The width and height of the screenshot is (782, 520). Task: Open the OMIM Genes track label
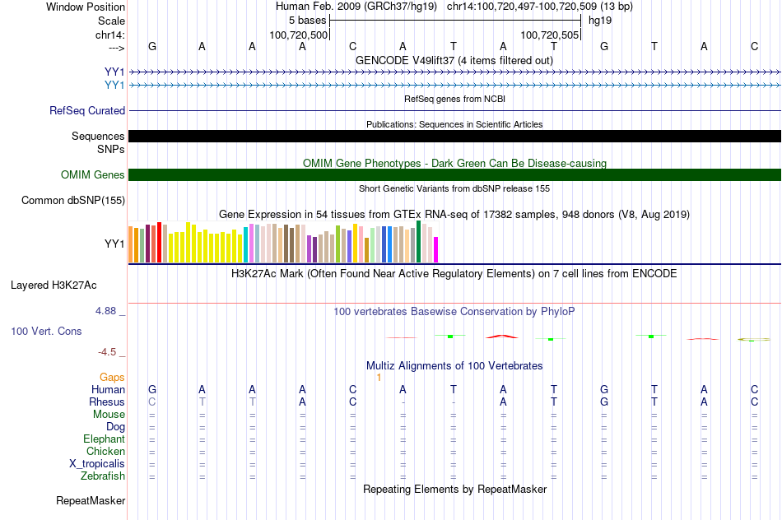[x=93, y=175]
